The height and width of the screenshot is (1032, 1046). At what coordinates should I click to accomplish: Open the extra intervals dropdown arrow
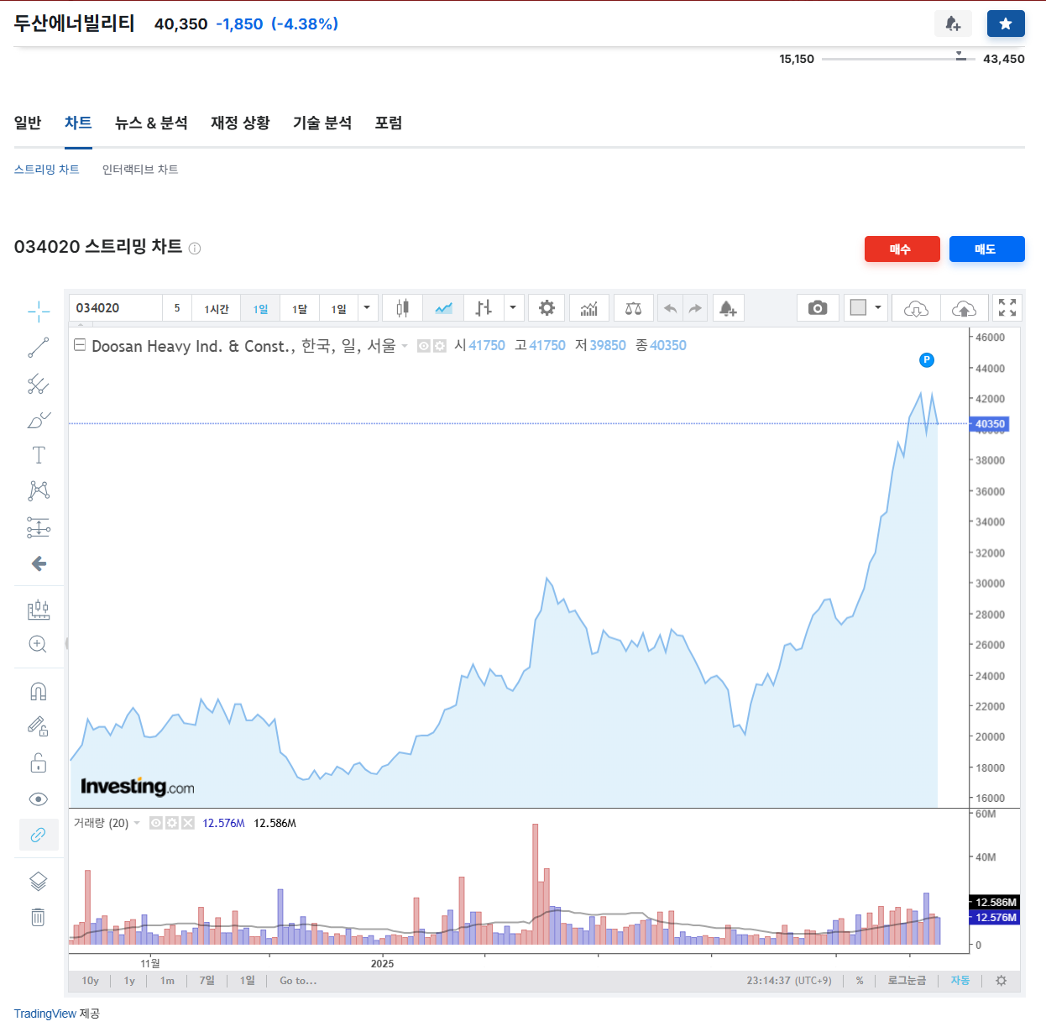coord(366,307)
